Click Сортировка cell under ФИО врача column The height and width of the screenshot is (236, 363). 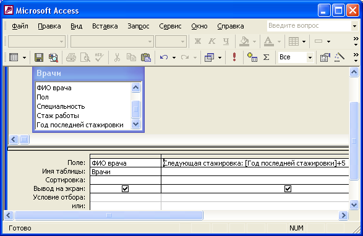point(126,180)
